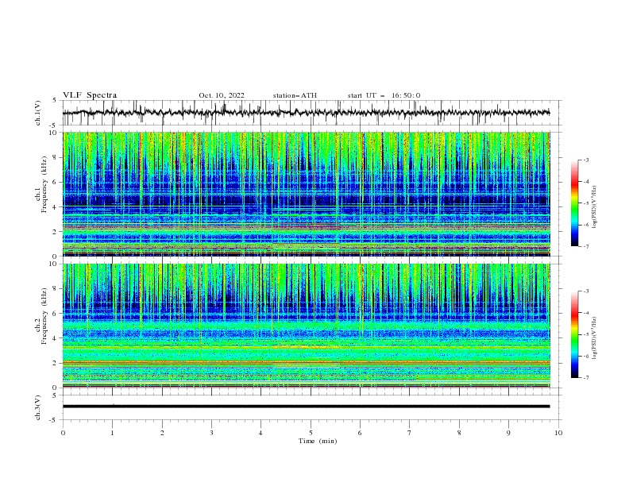Click the ch.1 voltage waveform trace

coord(306,113)
